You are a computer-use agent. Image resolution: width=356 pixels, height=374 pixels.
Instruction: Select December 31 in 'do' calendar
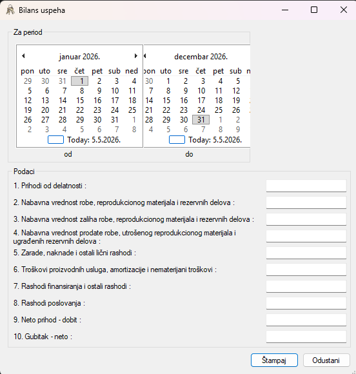pos(201,120)
